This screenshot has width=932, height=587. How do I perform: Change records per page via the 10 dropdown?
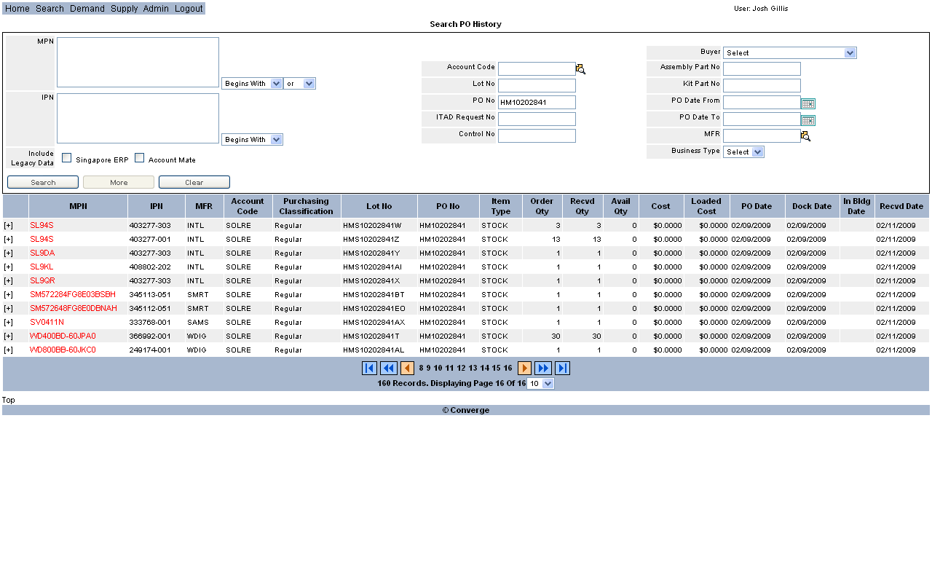(x=540, y=383)
